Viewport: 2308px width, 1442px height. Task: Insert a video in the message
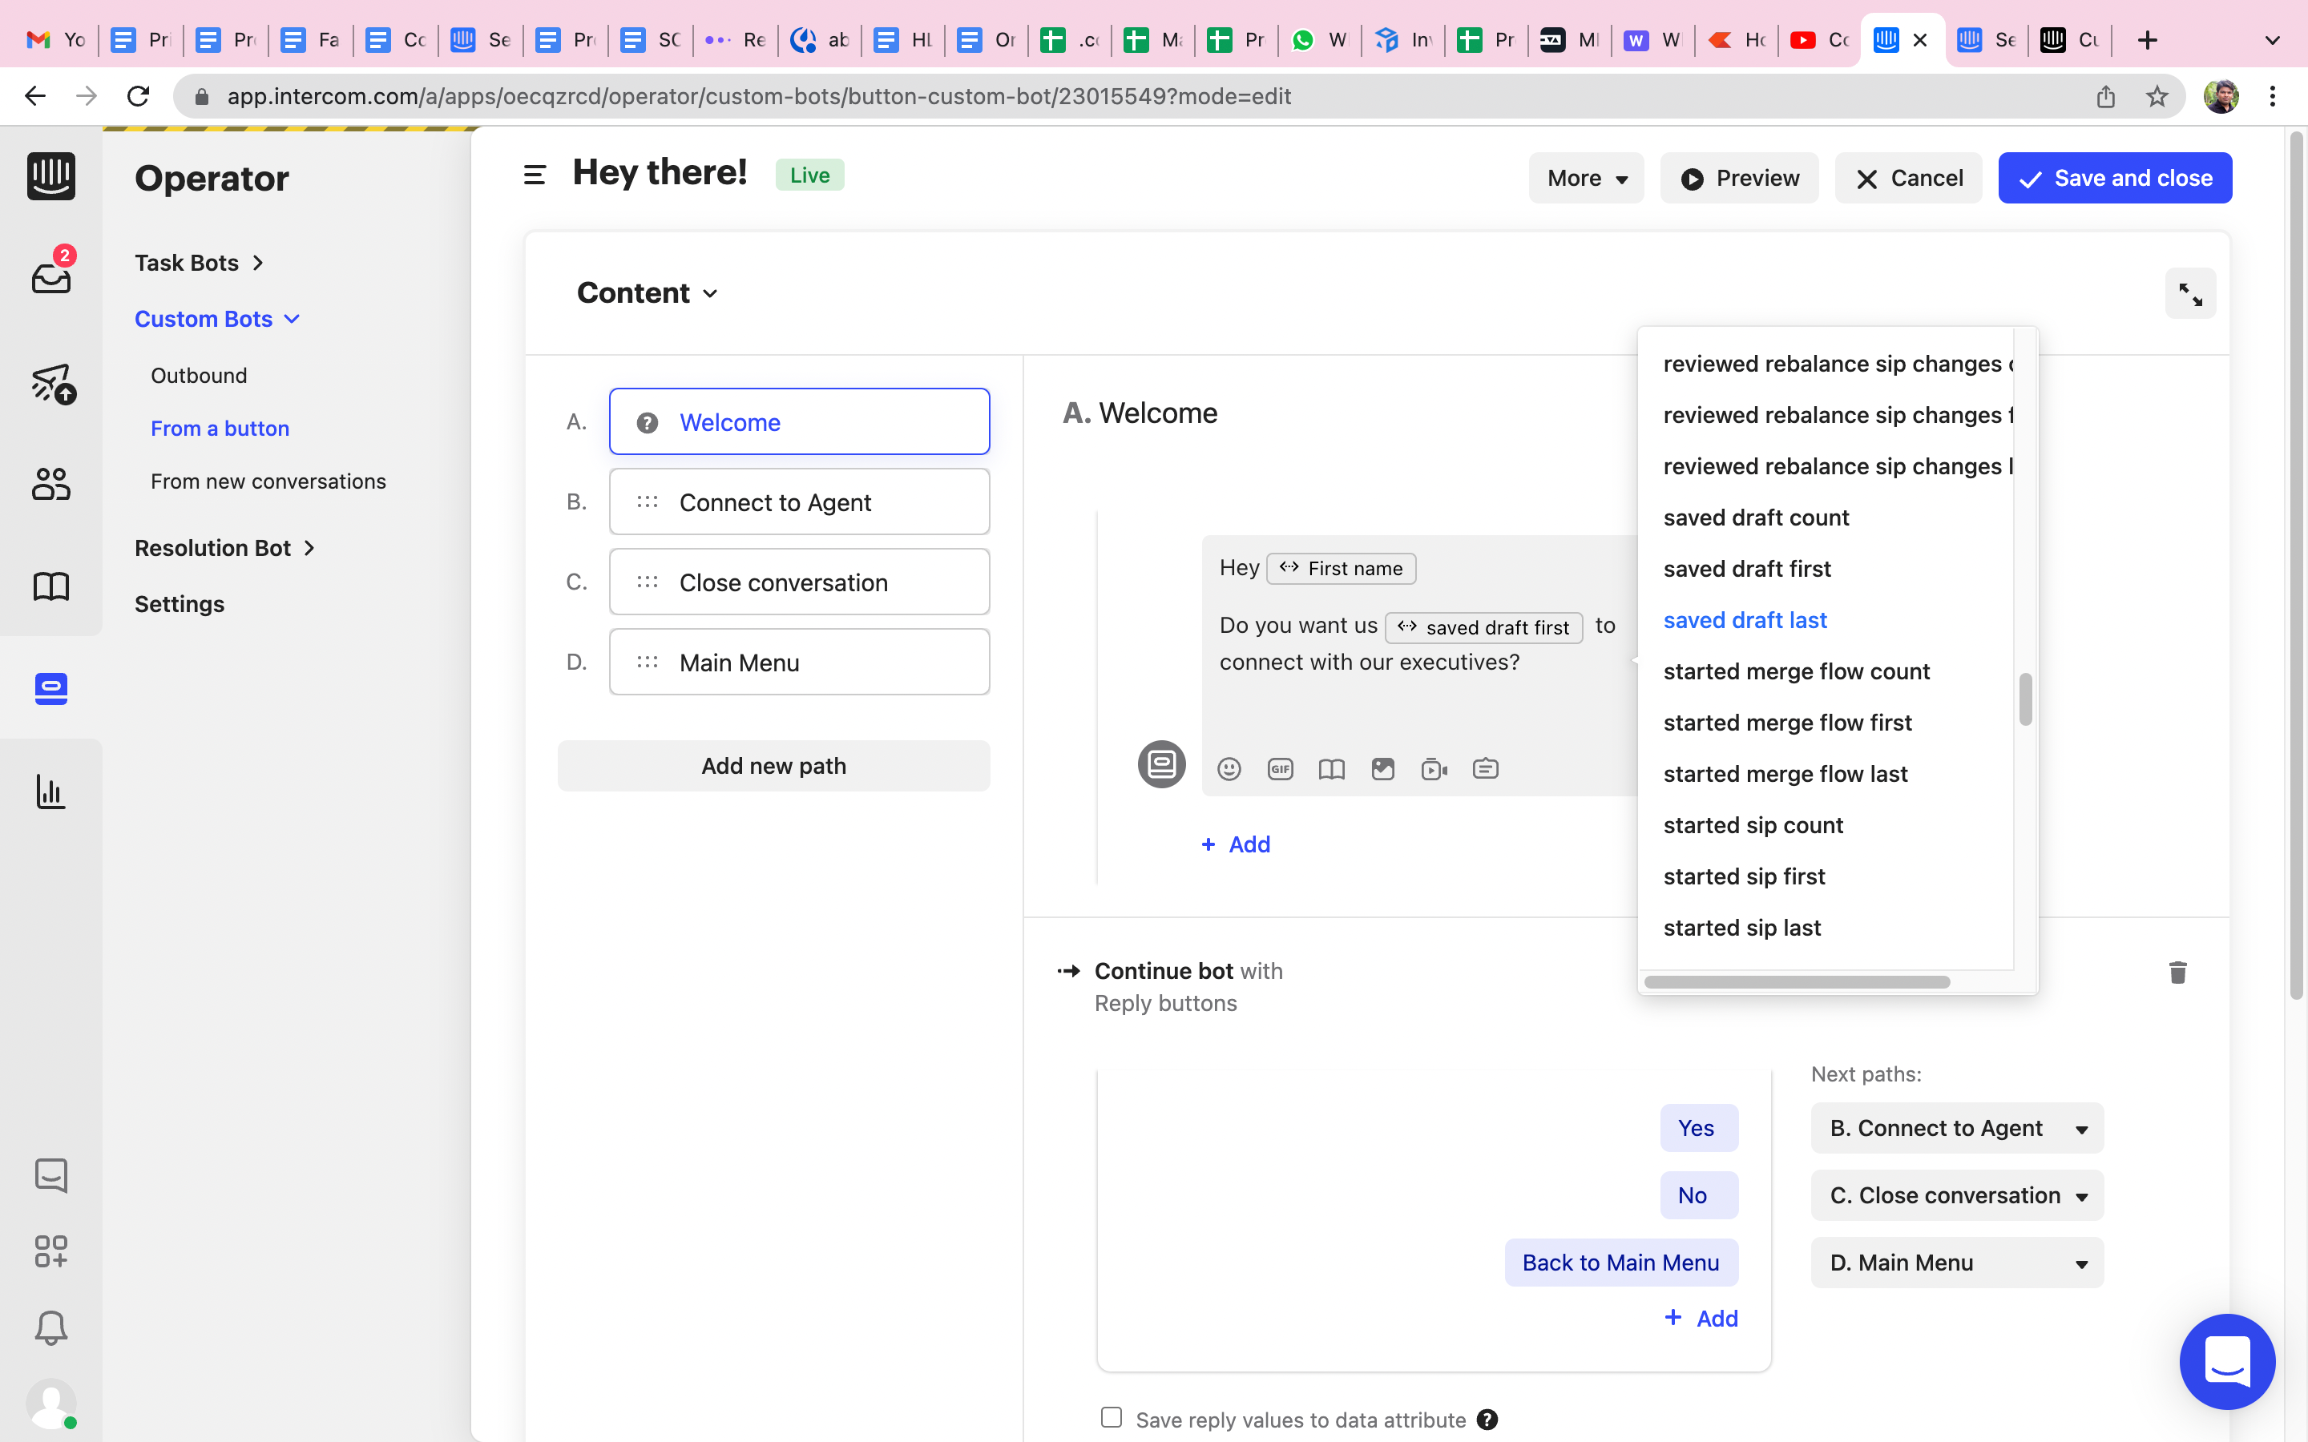1434,769
